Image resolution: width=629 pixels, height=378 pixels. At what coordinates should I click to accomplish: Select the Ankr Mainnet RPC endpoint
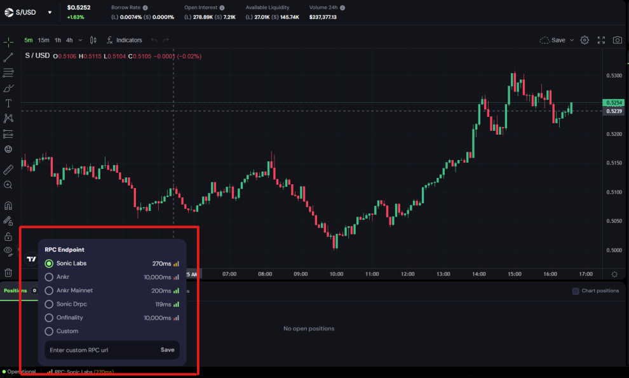click(49, 290)
